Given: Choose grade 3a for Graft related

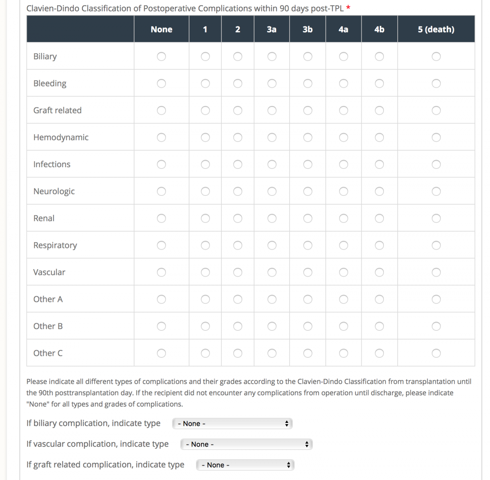Looking at the screenshot, I should click(272, 111).
